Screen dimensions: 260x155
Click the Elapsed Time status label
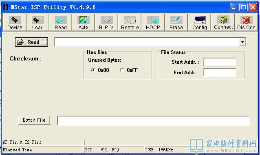pos(42,150)
